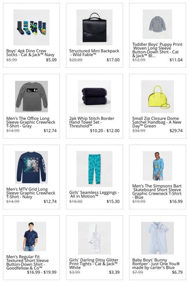This screenshot has width=189, height=283.
Task: Select the Goodfellow textured button-down model photo
Action: click(x=32, y=236)
